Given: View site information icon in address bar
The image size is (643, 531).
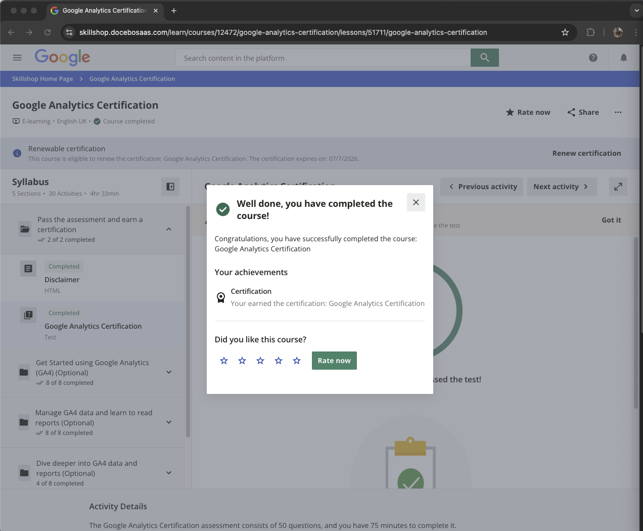Looking at the screenshot, I should tap(70, 32).
